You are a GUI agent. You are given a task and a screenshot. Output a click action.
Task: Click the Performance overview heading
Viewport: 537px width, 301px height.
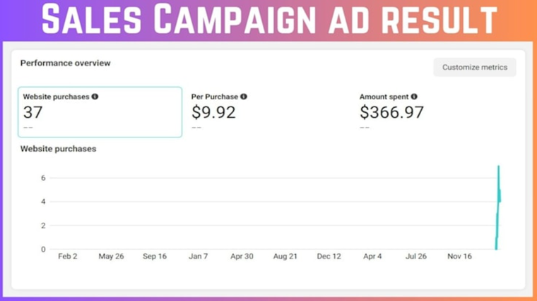point(65,63)
